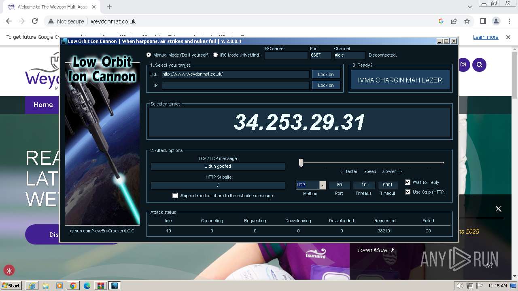518x291 pixels.
Task: Open Internet Explorer from taskbar
Action: click(x=32, y=286)
